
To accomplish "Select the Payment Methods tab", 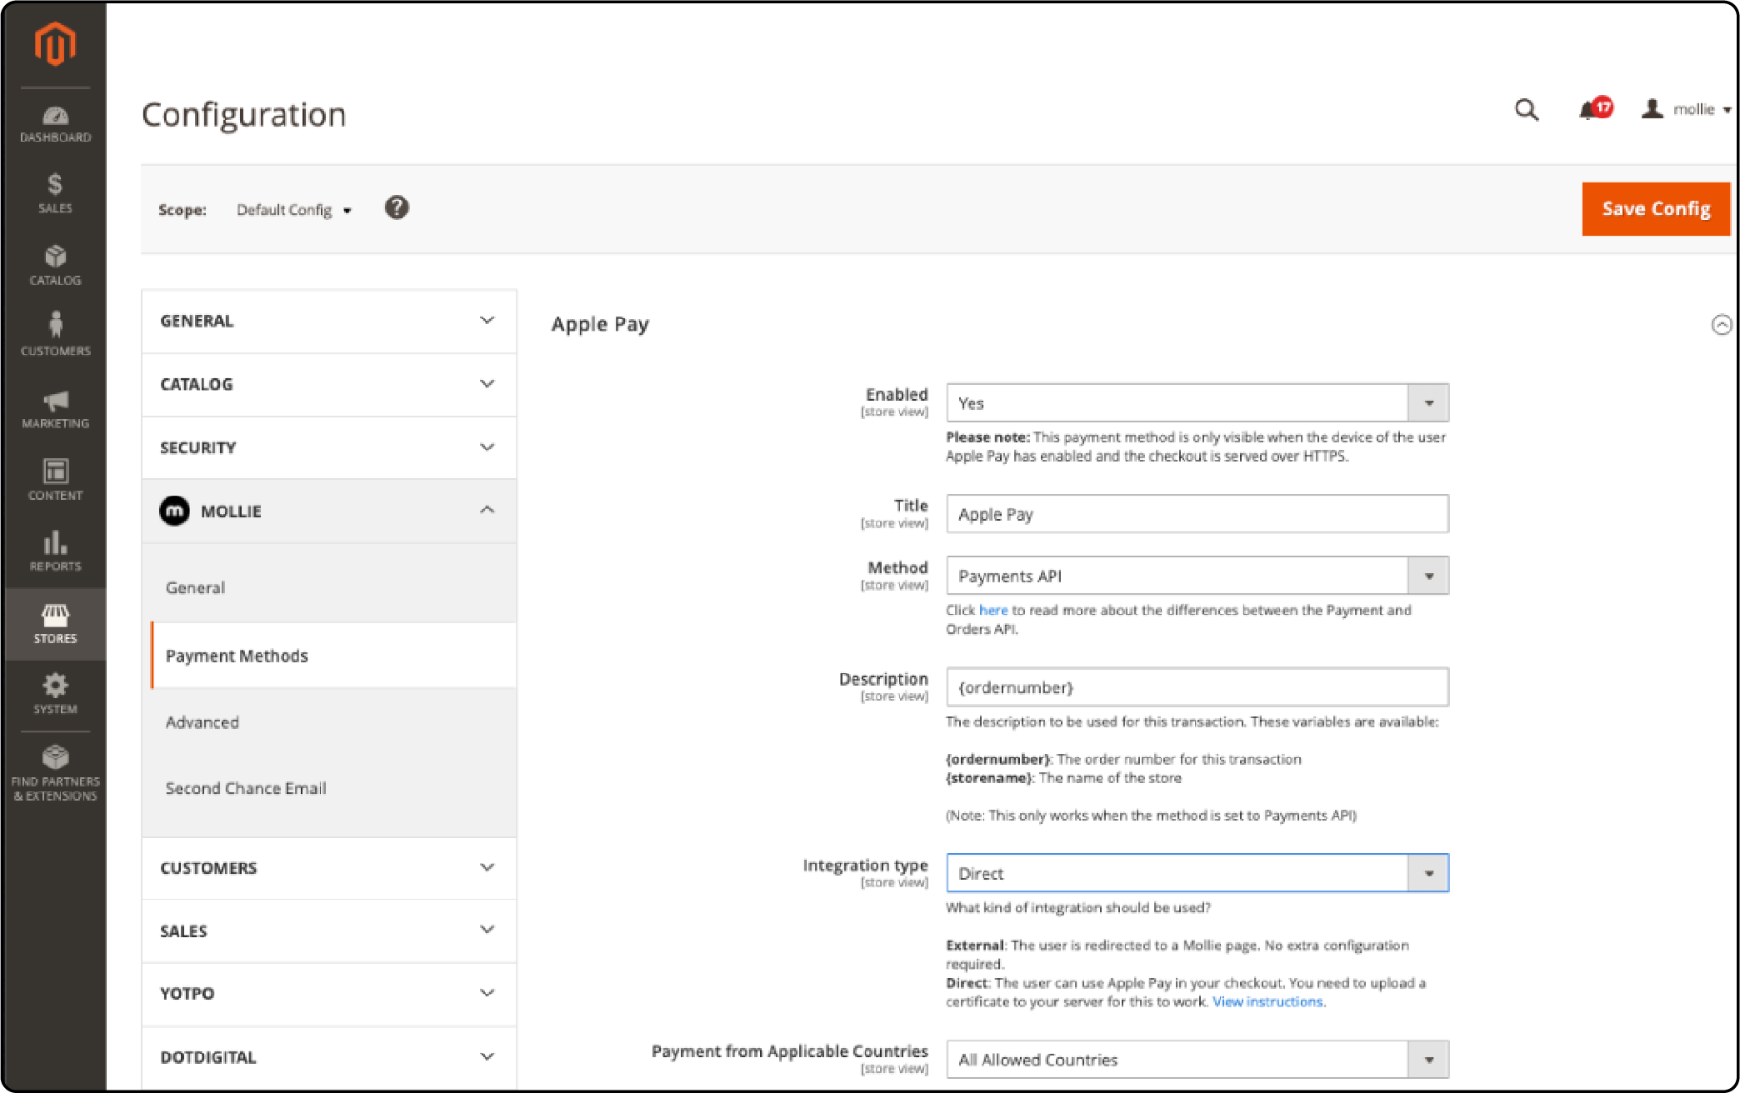I will click(333, 656).
